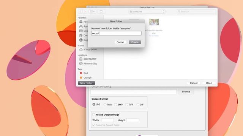This screenshot has width=243, height=136.
Task: Focus the new folder name field
Action: 116,33
